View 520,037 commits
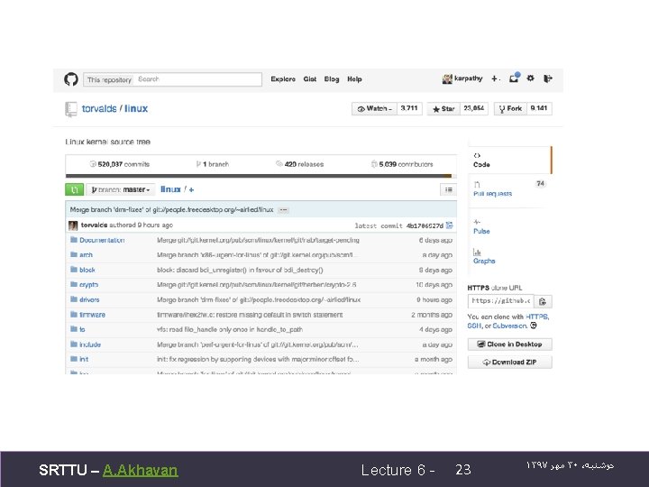Viewport: 649px width, 487px height. tap(119, 164)
